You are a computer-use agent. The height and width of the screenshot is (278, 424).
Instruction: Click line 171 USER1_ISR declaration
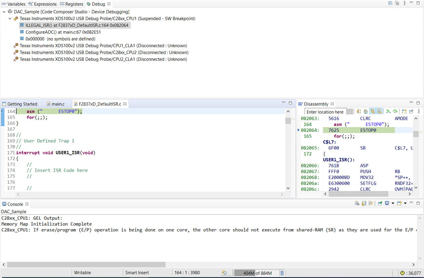[55, 153]
